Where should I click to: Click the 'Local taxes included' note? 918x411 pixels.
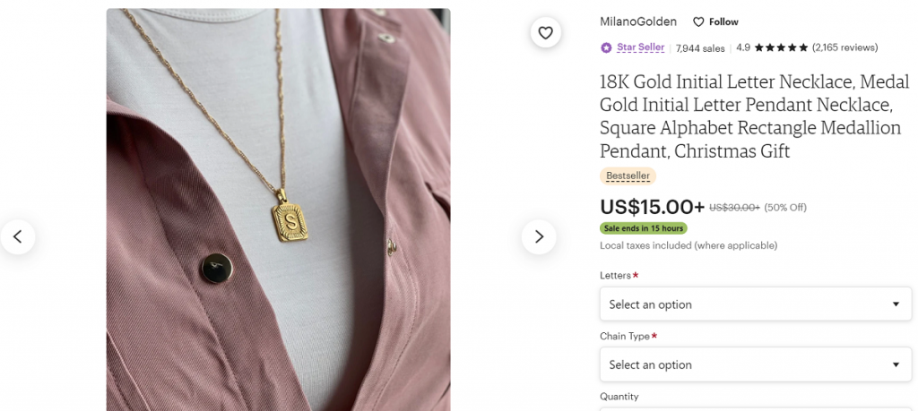pyautogui.click(x=688, y=245)
